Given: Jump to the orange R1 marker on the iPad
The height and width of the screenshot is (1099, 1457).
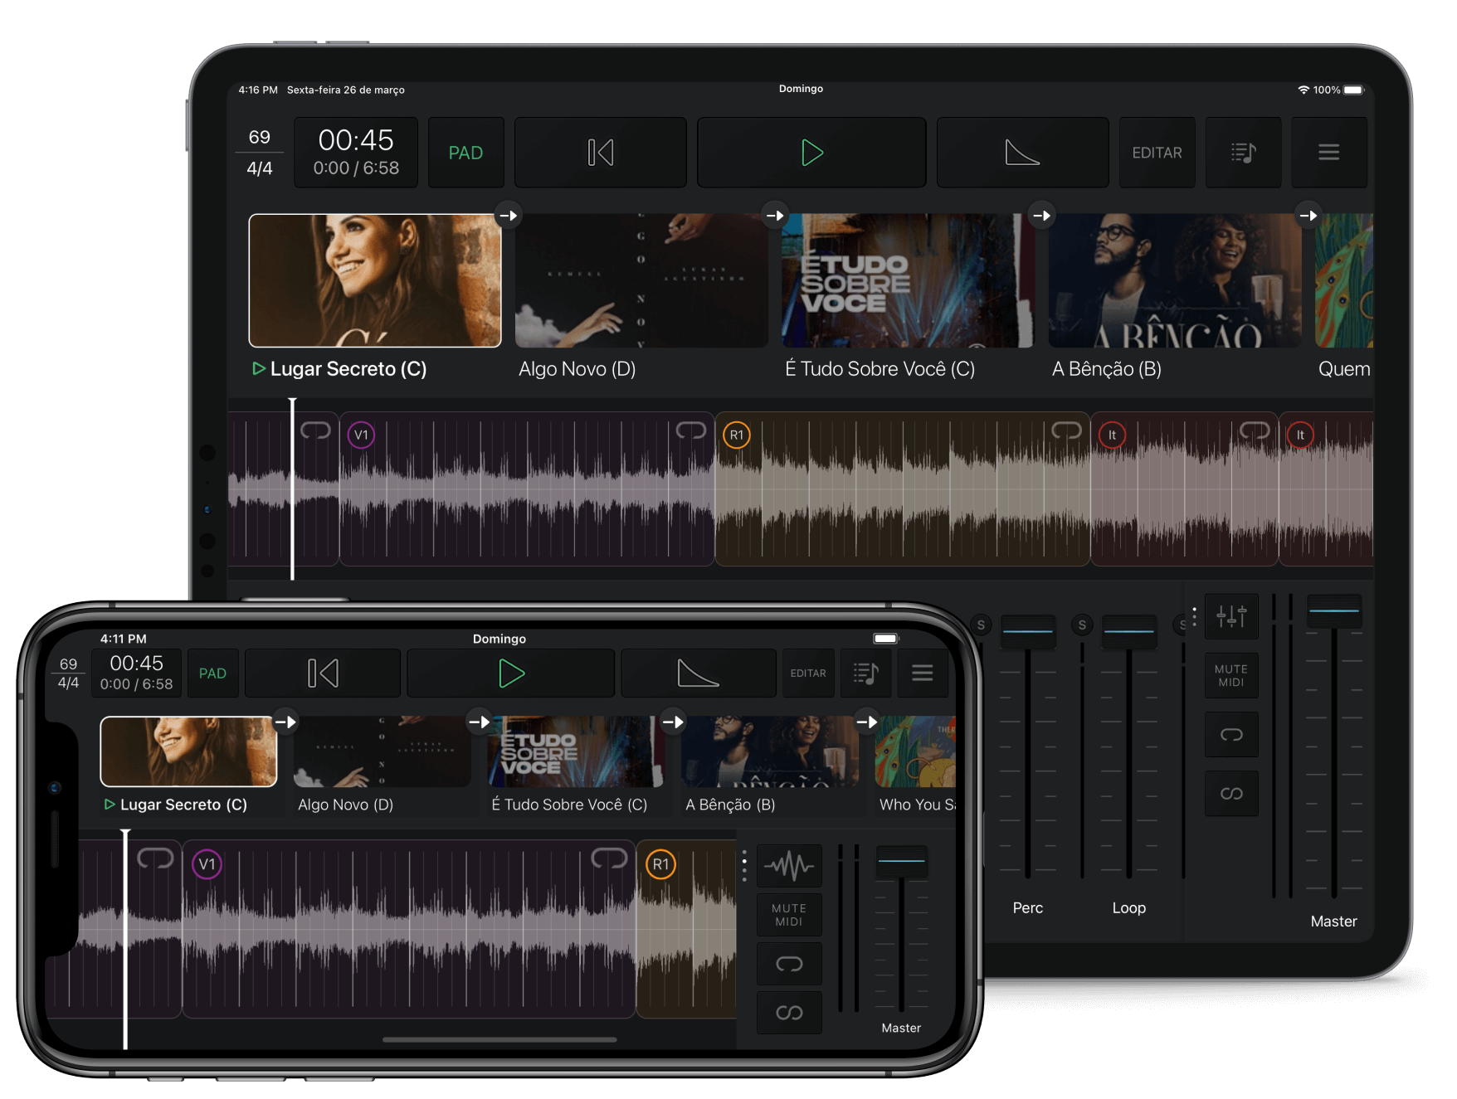Looking at the screenshot, I should (737, 435).
